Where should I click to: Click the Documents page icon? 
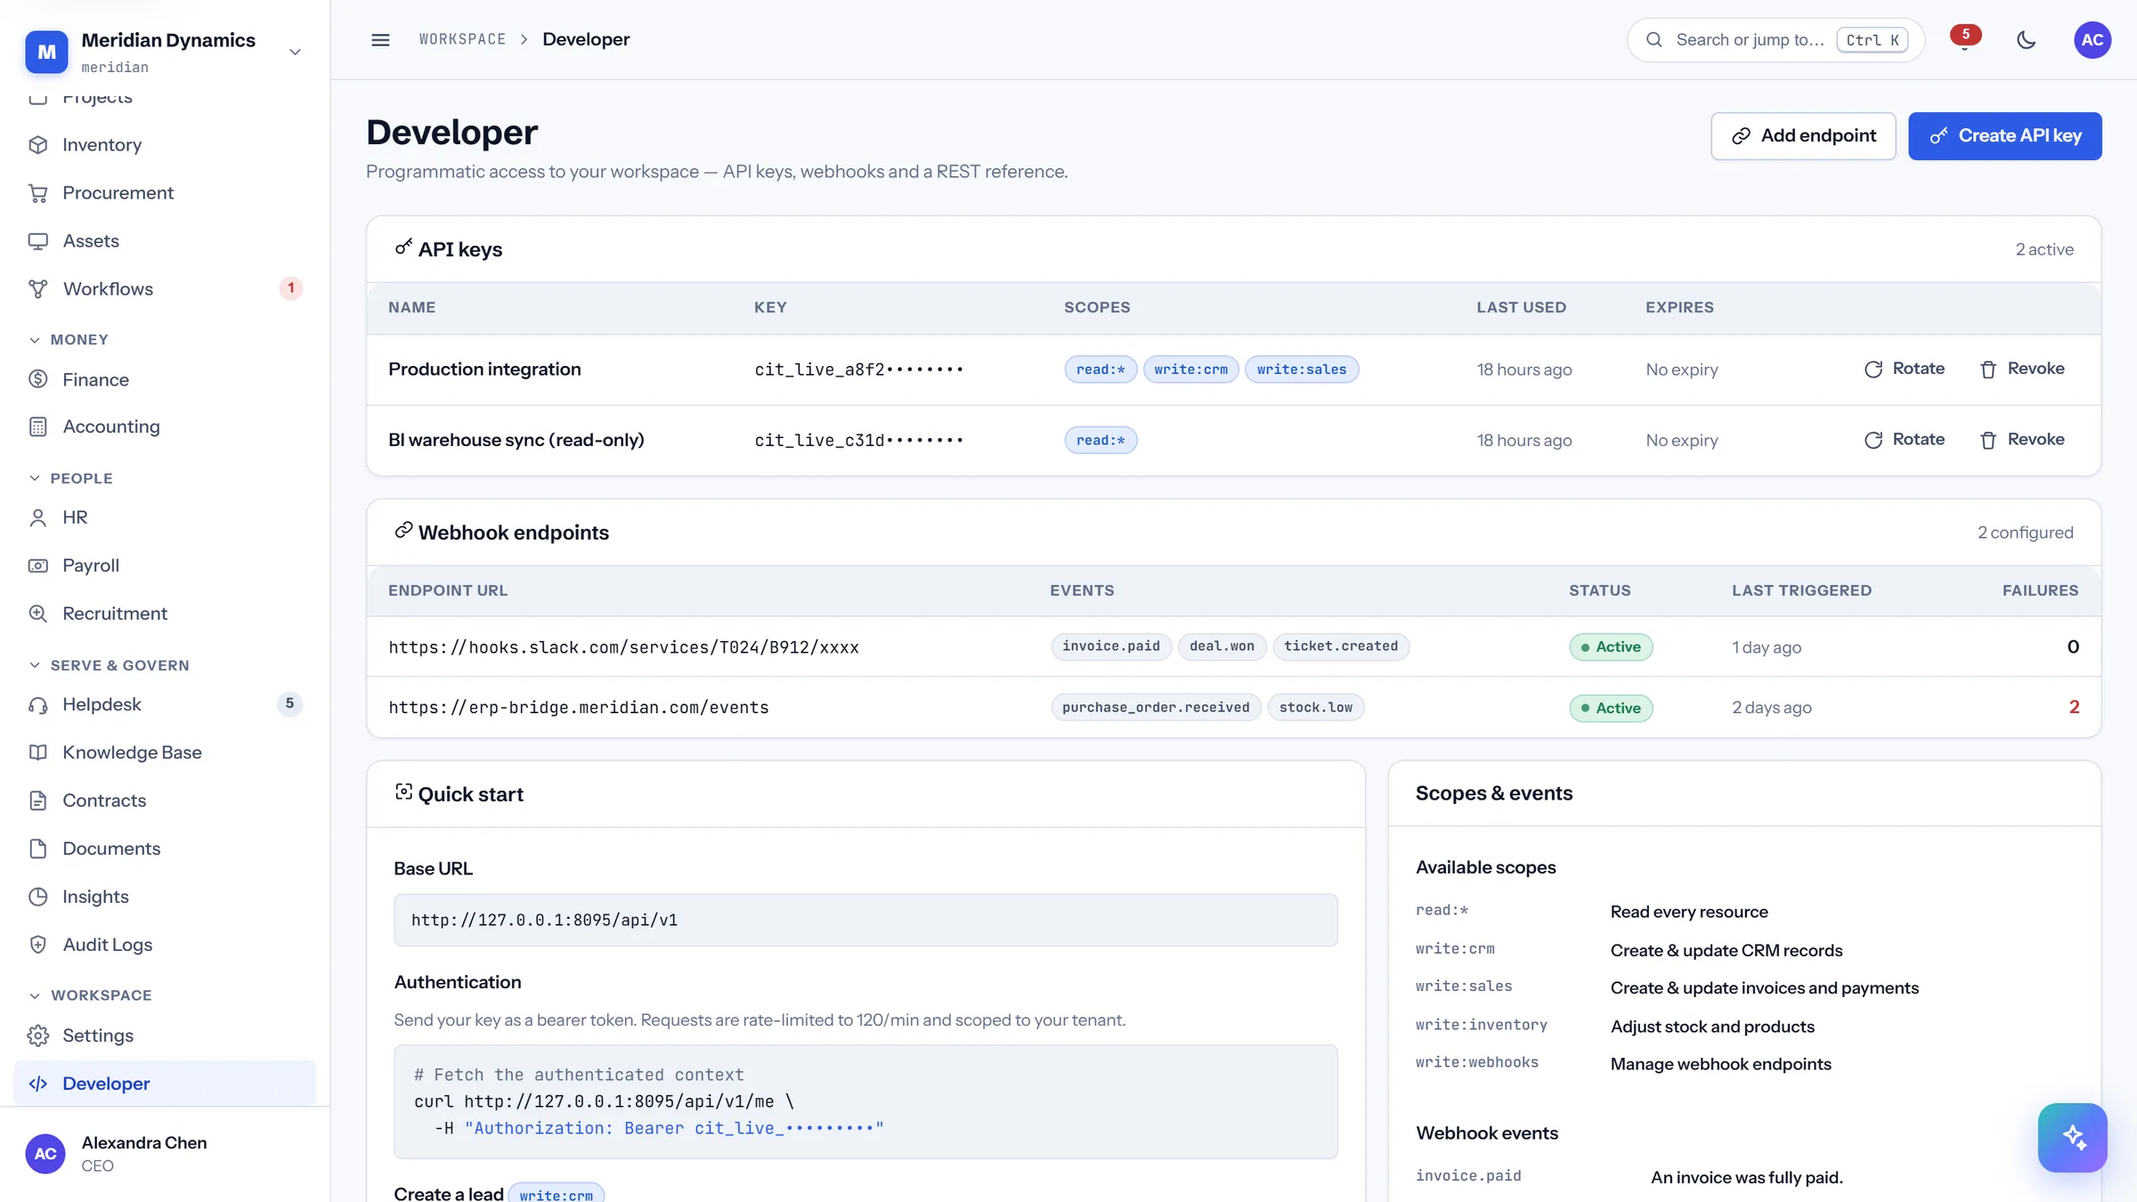(37, 849)
